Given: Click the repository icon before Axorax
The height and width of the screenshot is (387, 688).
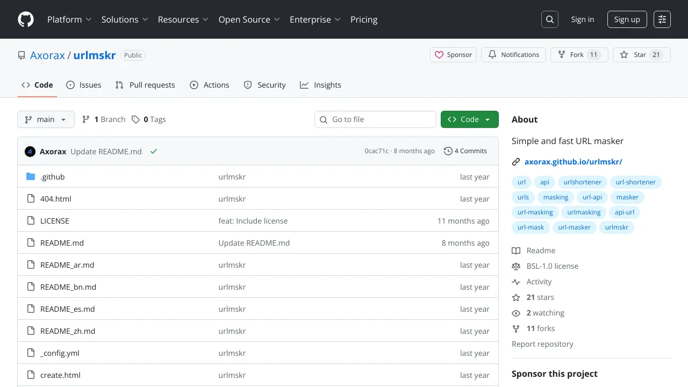Looking at the screenshot, I should pos(21,55).
